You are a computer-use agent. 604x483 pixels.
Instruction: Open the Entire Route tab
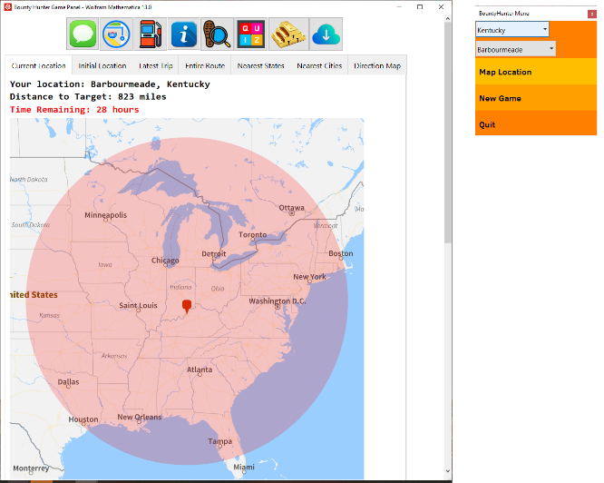click(204, 65)
